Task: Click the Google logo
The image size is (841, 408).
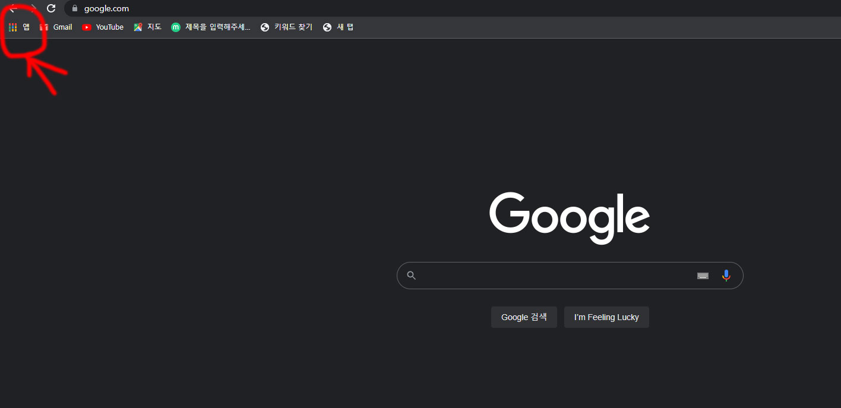Action: [x=570, y=218]
